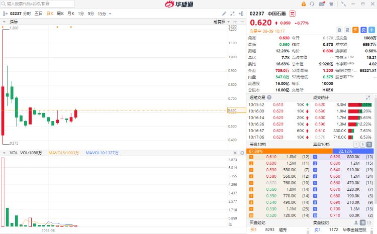Collapse 指标 indicator expander arrow
The height and width of the screenshot is (234, 377).
[4, 22]
